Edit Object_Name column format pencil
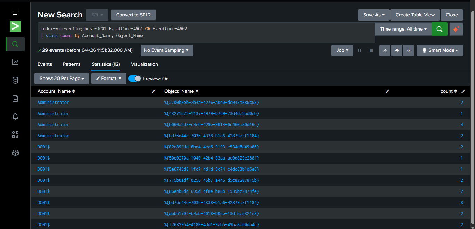Image resolution: width=475 pixels, height=229 pixels. 387,91
